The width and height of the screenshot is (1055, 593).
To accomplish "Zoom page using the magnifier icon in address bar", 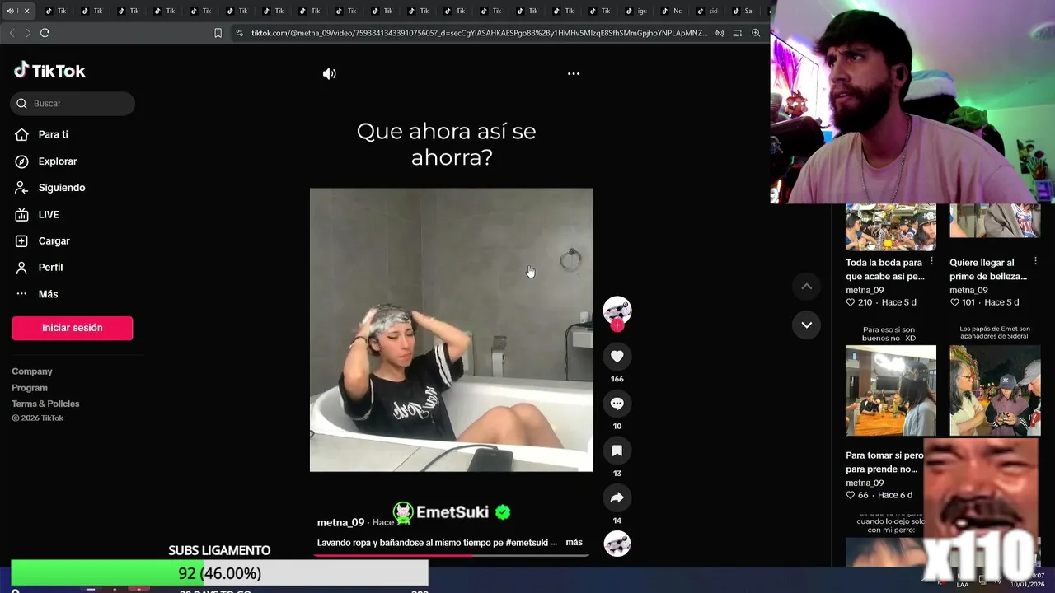I will [756, 33].
